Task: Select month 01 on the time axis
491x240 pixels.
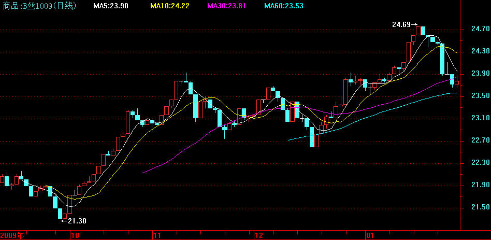Action: (369, 235)
